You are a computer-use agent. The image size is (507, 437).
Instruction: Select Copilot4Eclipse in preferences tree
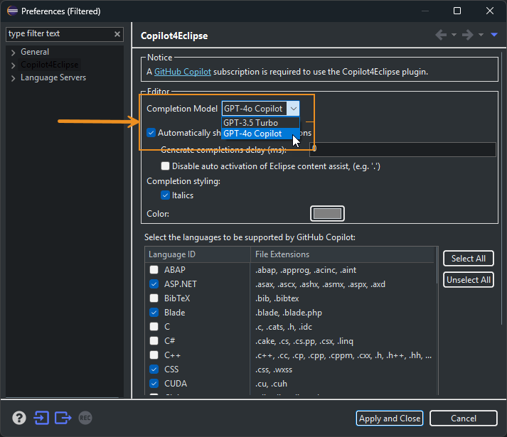(50, 65)
